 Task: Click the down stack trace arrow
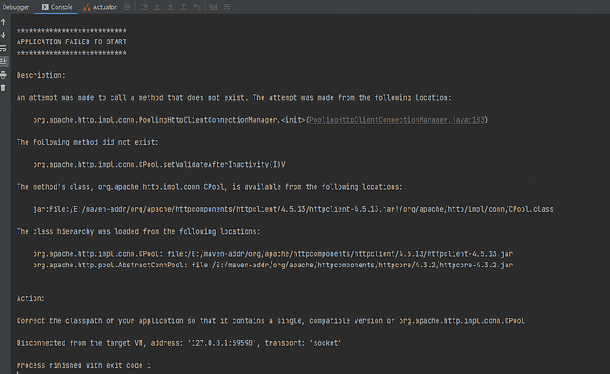point(4,35)
